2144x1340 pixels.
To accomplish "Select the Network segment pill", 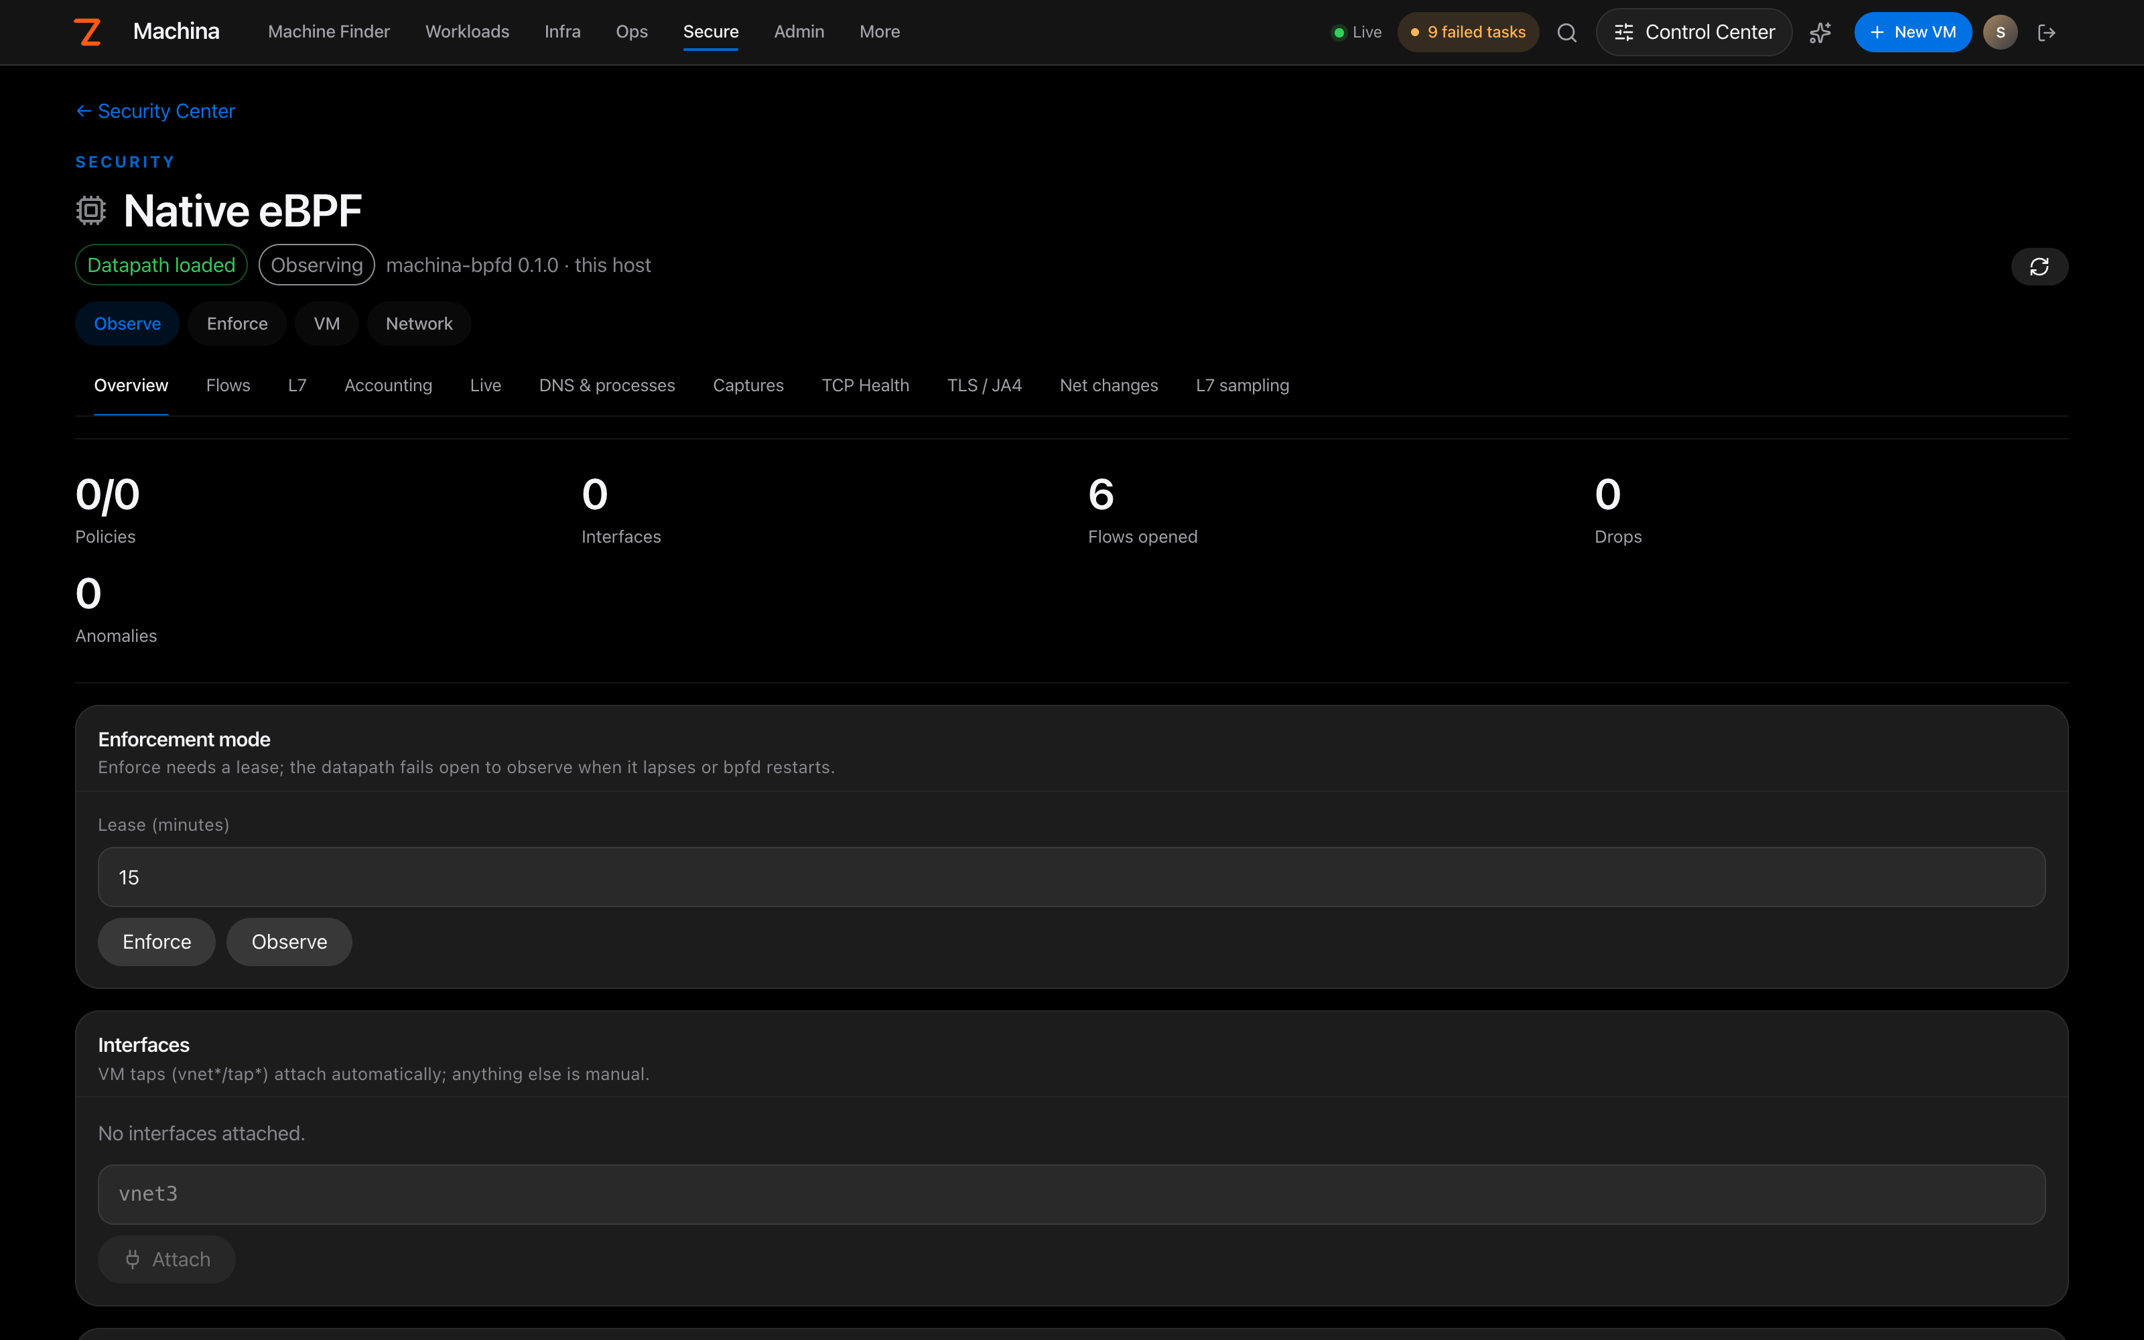I will [x=419, y=324].
